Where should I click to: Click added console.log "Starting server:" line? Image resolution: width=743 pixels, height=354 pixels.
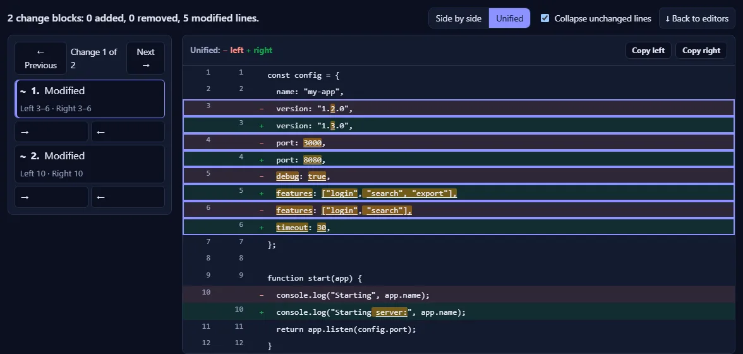tap(458, 312)
